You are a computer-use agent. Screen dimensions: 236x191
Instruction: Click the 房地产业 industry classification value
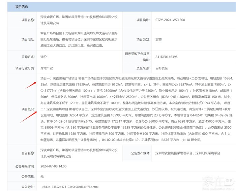[x=47, y=68]
